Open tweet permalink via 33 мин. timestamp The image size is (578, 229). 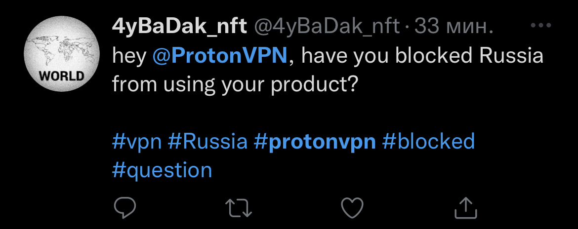(x=454, y=27)
